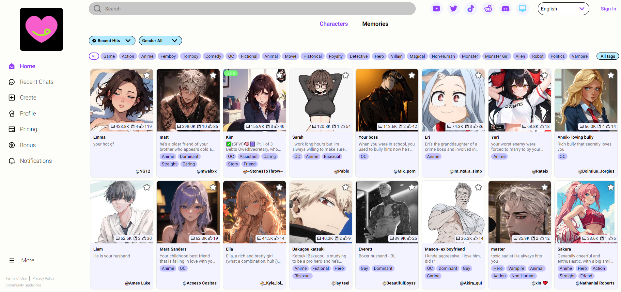
Task: Click the search magnifier icon
Action: 97,8
